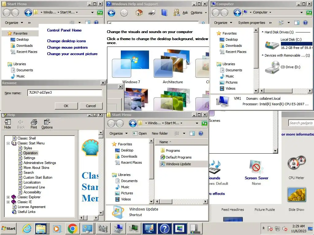Select Administrative Settings help topic
Screen dimensions: 314x235
(40, 163)
